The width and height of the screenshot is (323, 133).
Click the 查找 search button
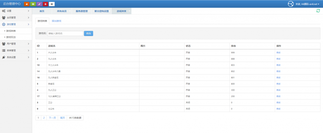(88, 33)
